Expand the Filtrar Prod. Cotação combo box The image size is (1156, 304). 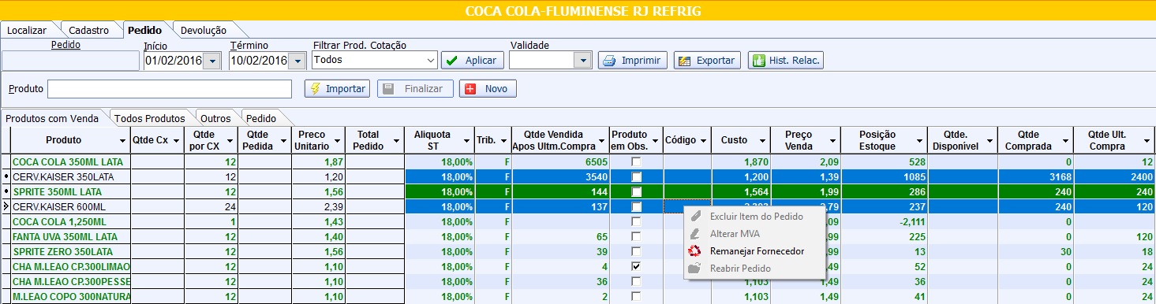pyautogui.click(x=430, y=60)
